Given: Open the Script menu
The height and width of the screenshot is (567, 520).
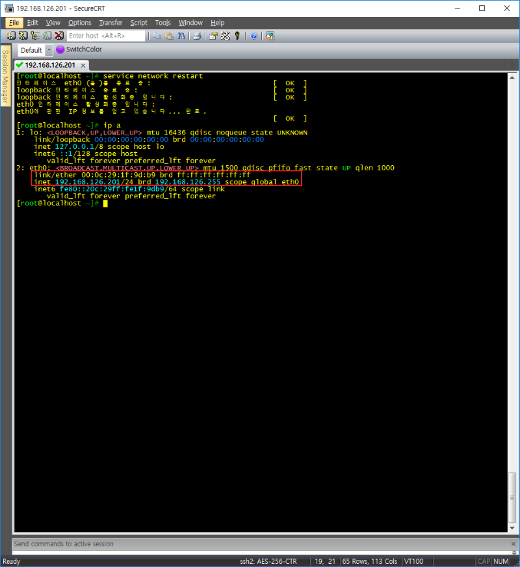Looking at the screenshot, I should pos(138,22).
